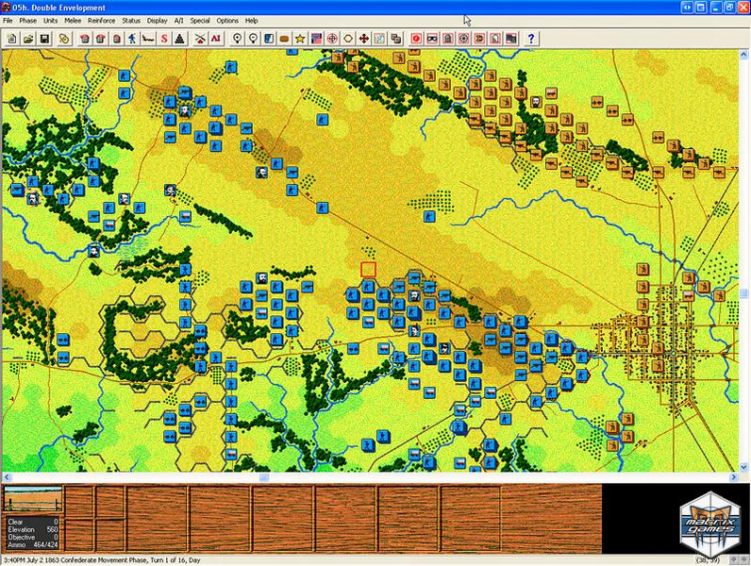This screenshot has height=566, width=751.
Task: Open the Special menu
Action: [200, 20]
